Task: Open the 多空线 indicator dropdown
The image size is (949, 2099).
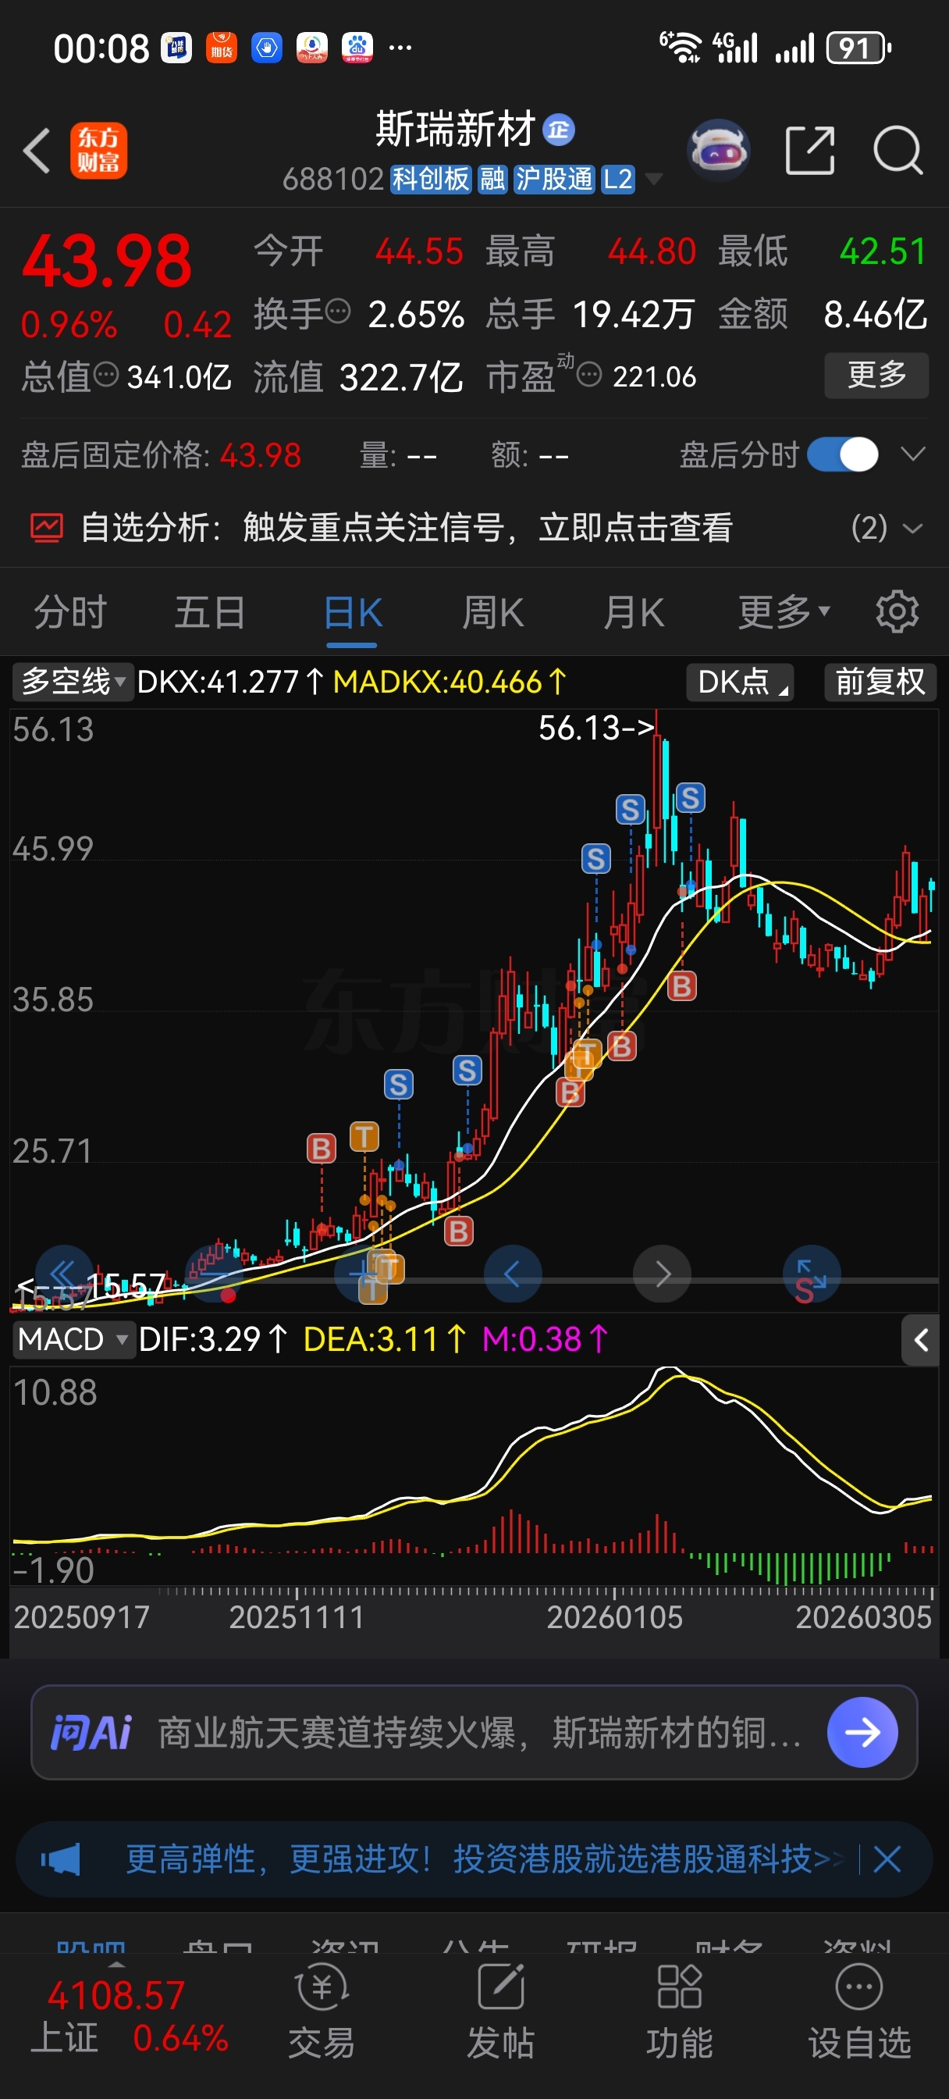Action: pyautogui.click(x=73, y=681)
